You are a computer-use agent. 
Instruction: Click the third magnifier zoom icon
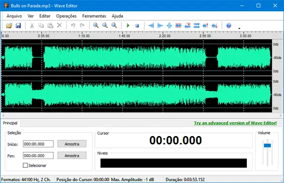point(114,25)
